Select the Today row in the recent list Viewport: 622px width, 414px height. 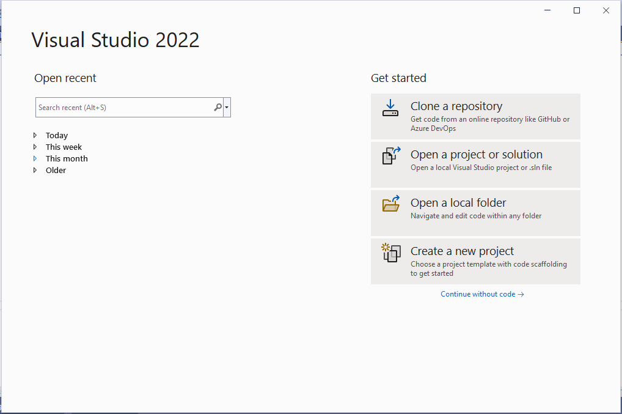point(57,135)
